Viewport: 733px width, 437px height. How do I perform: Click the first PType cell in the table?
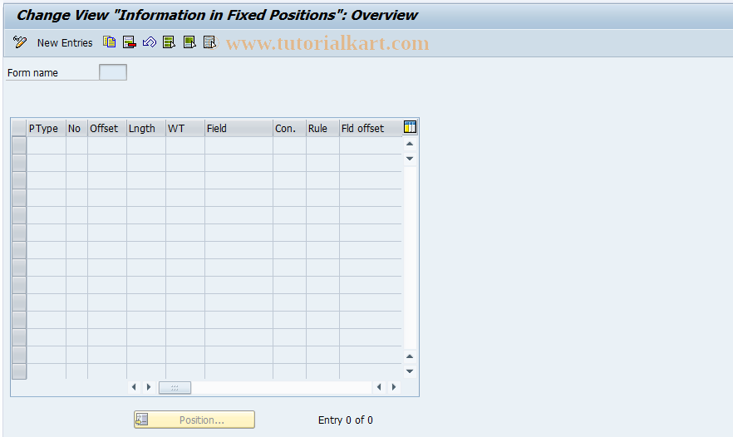[46, 145]
